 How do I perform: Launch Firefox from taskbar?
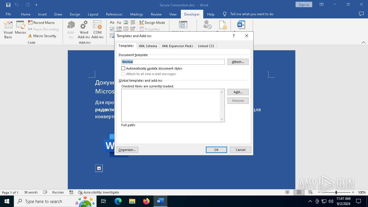tap(146, 201)
